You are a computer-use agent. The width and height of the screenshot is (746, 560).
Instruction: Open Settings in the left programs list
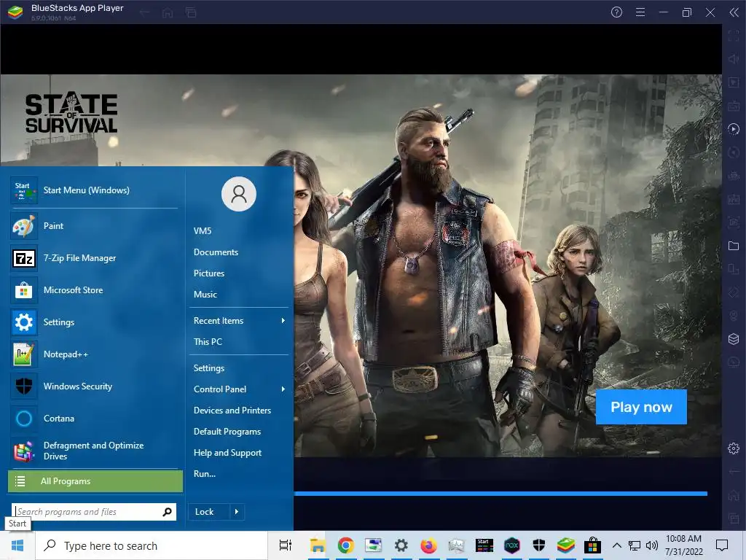coord(95,322)
